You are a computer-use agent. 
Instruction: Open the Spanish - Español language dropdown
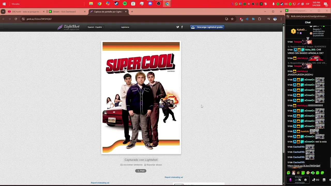coord(96,27)
